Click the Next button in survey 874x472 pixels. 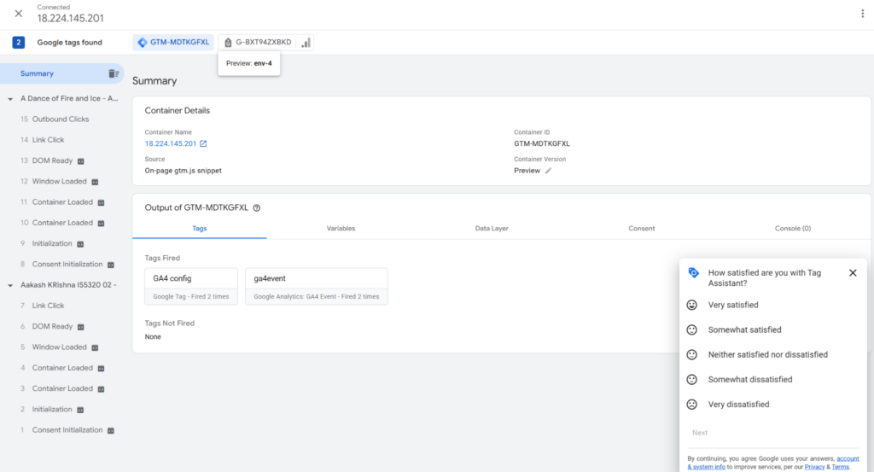(x=700, y=433)
